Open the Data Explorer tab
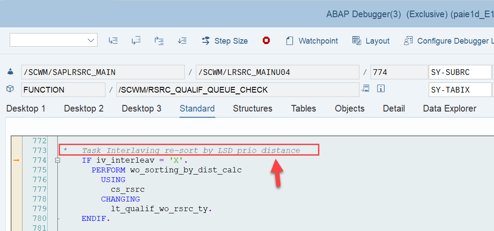The height and width of the screenshot is (231, 494). pyautogui.click(x=449, y=108)
